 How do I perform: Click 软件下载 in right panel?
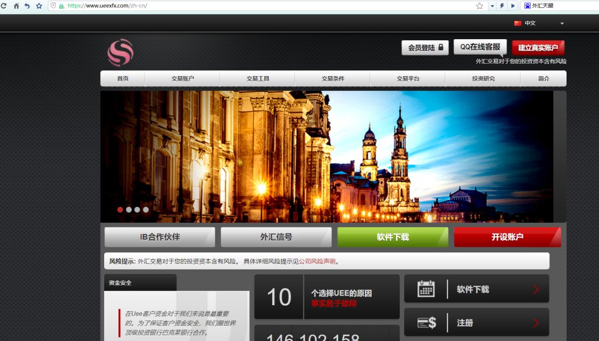tap(473, 289)
